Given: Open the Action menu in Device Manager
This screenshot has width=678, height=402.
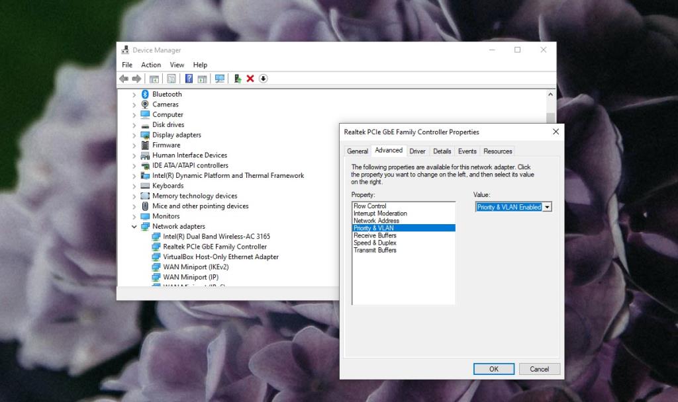Looking at the screenshot, I should pyautogui.click(x=151, y=64).
